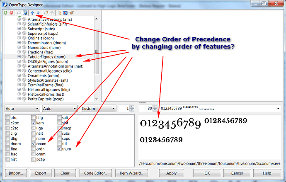Move feature down with blue down arrow

[38, 13]
